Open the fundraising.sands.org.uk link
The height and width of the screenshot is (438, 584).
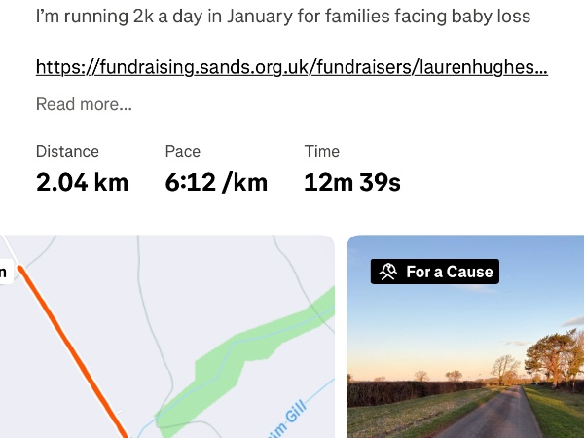[291, 67]
